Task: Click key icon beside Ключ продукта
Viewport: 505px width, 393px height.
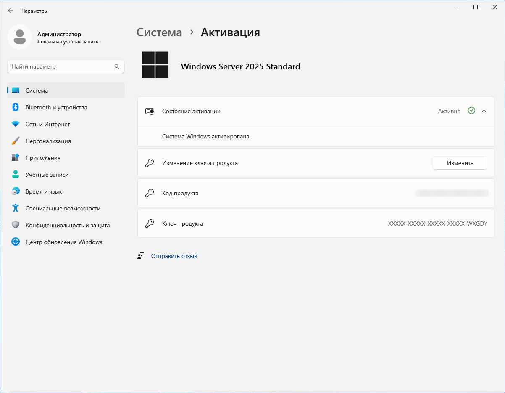Action: [x=149, y=223]
